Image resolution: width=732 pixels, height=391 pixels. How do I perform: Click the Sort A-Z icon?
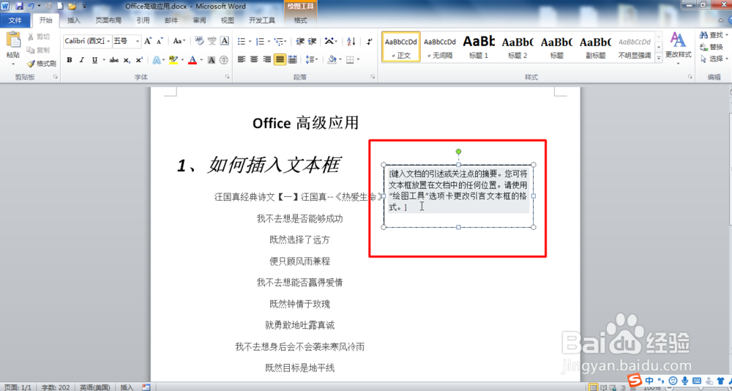351,41
